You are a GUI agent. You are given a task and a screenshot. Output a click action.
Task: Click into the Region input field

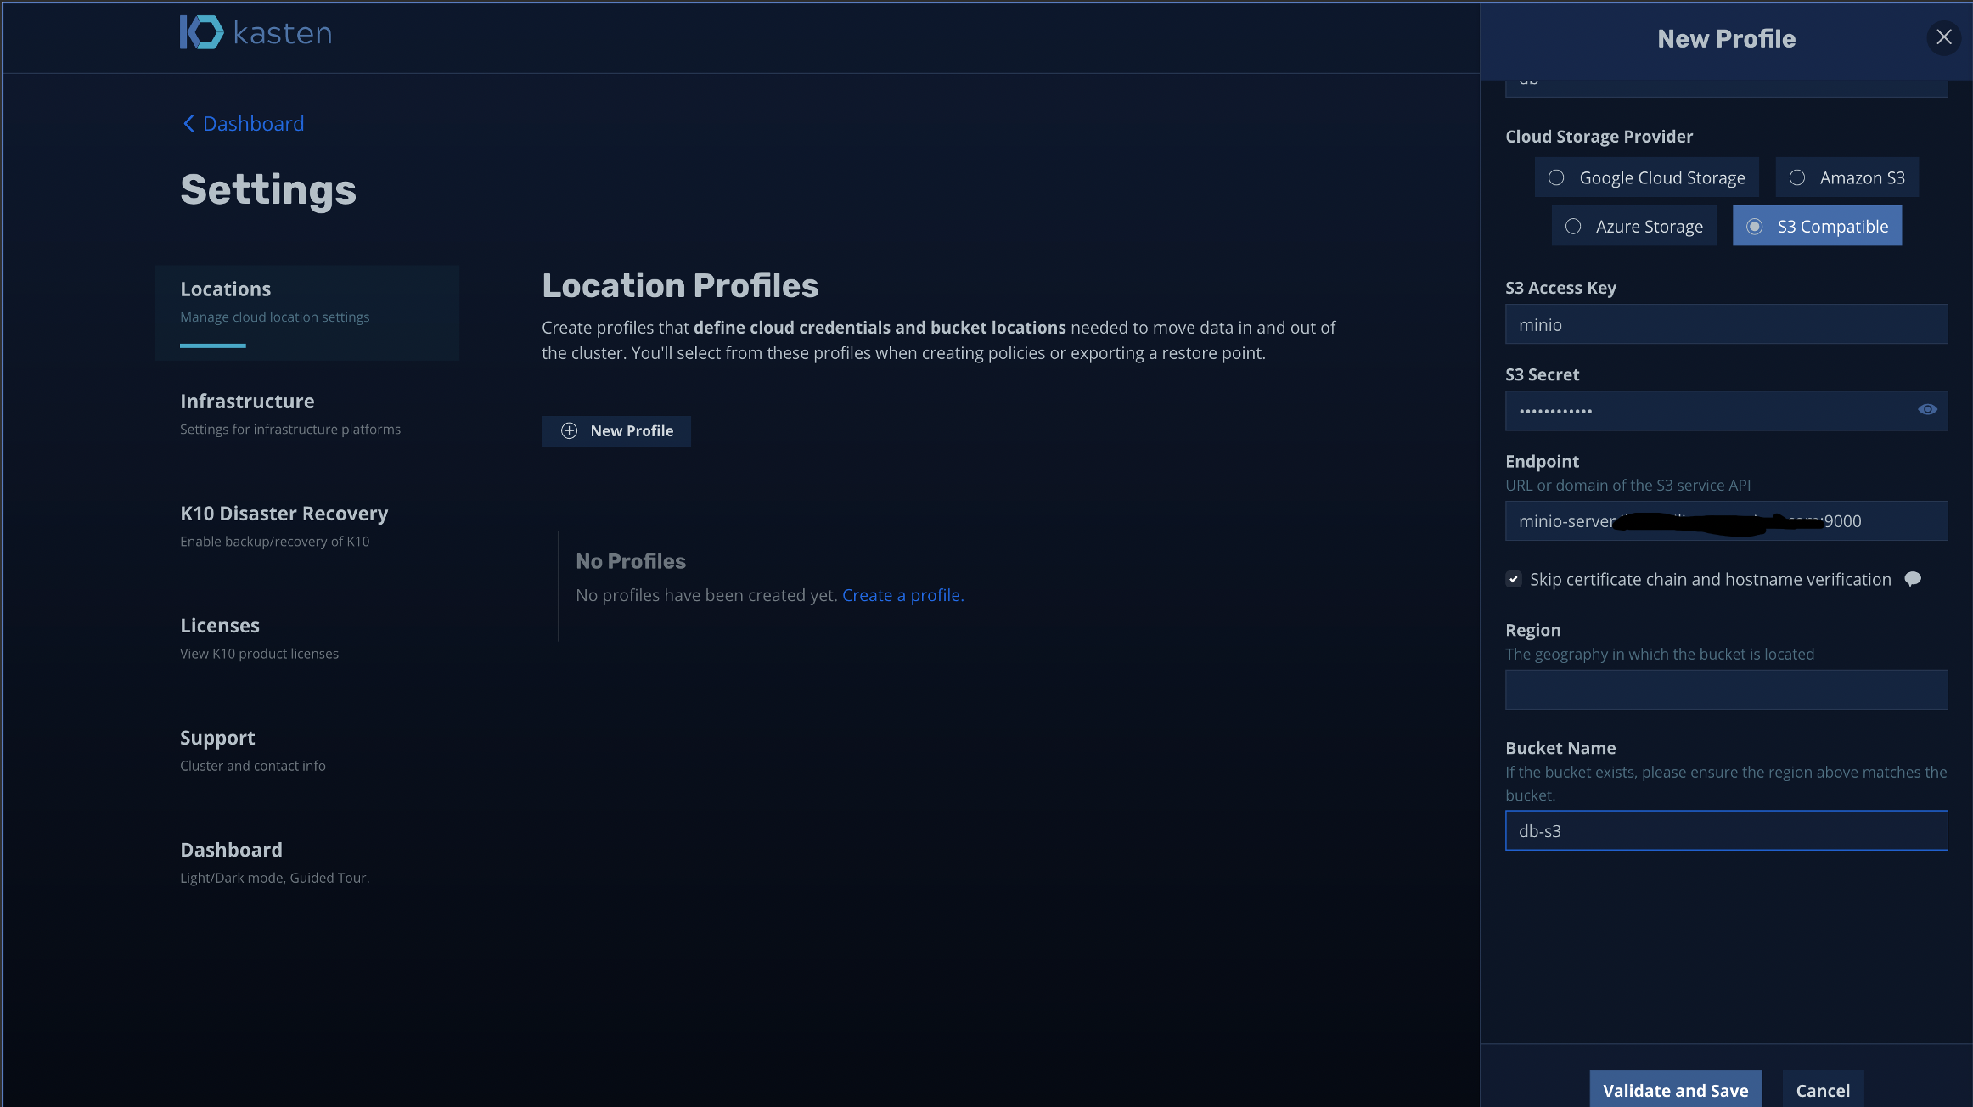1726,689
